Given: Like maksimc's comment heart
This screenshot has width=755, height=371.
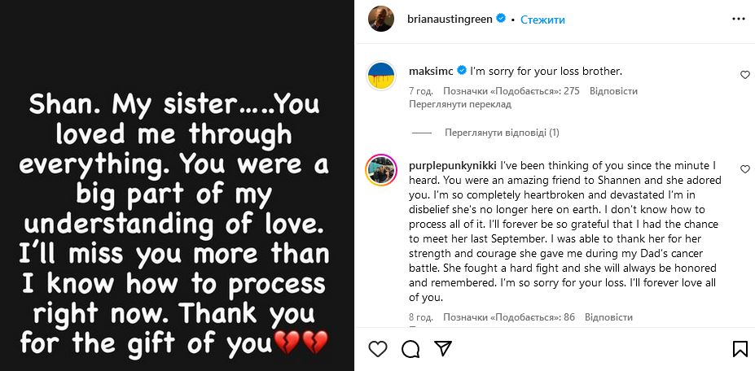Looking at the screenshot, I should click(744, 75).
